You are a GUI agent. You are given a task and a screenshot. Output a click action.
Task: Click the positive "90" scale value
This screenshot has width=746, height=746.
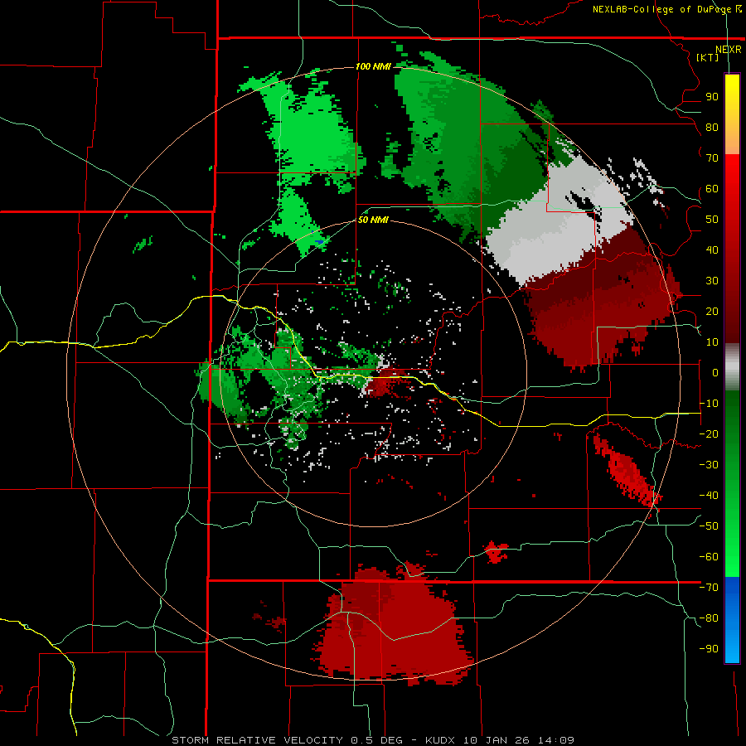[x=712, y=97]
